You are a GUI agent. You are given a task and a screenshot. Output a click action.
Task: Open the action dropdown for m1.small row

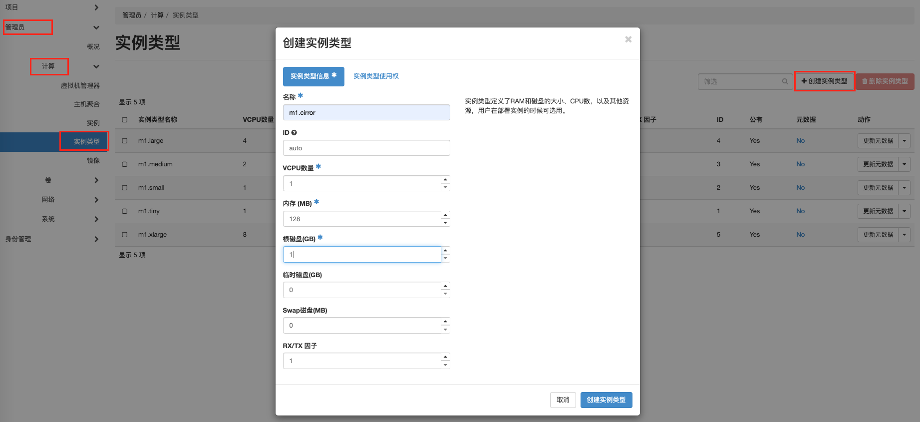[x=904, y=188]
